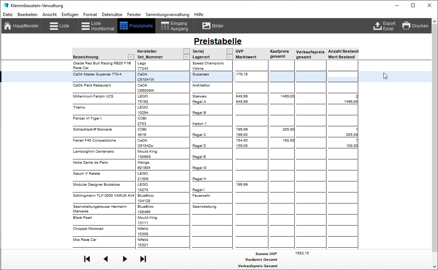The height and width of the screenshot is (270, 438).
Task: Open the Hersteller filter dropdown
Action: (x=186, y=51)
